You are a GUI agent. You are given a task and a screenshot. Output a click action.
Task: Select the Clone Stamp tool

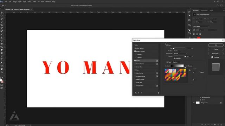click(1, 38)
